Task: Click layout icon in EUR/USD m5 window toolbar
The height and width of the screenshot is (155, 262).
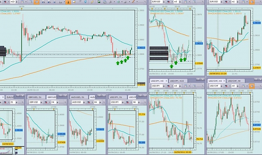Action: [195, 2]
